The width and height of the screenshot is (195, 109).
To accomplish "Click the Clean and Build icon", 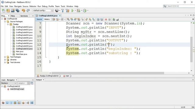I will (x=68, y=11).
